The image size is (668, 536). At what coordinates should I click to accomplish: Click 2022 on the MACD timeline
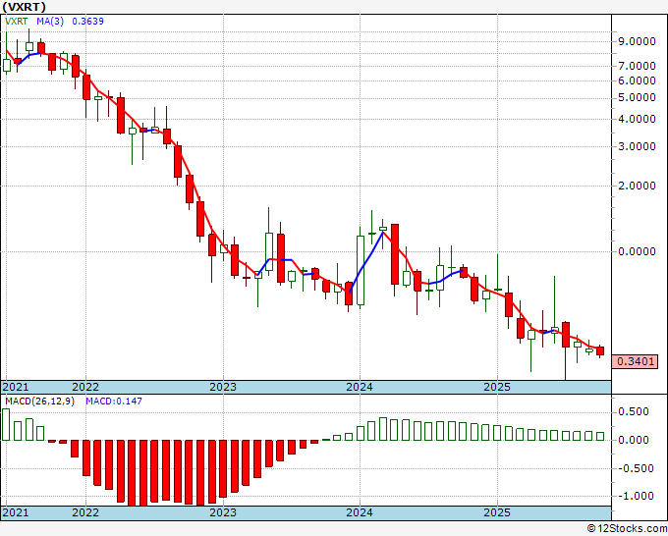(85, 512)
